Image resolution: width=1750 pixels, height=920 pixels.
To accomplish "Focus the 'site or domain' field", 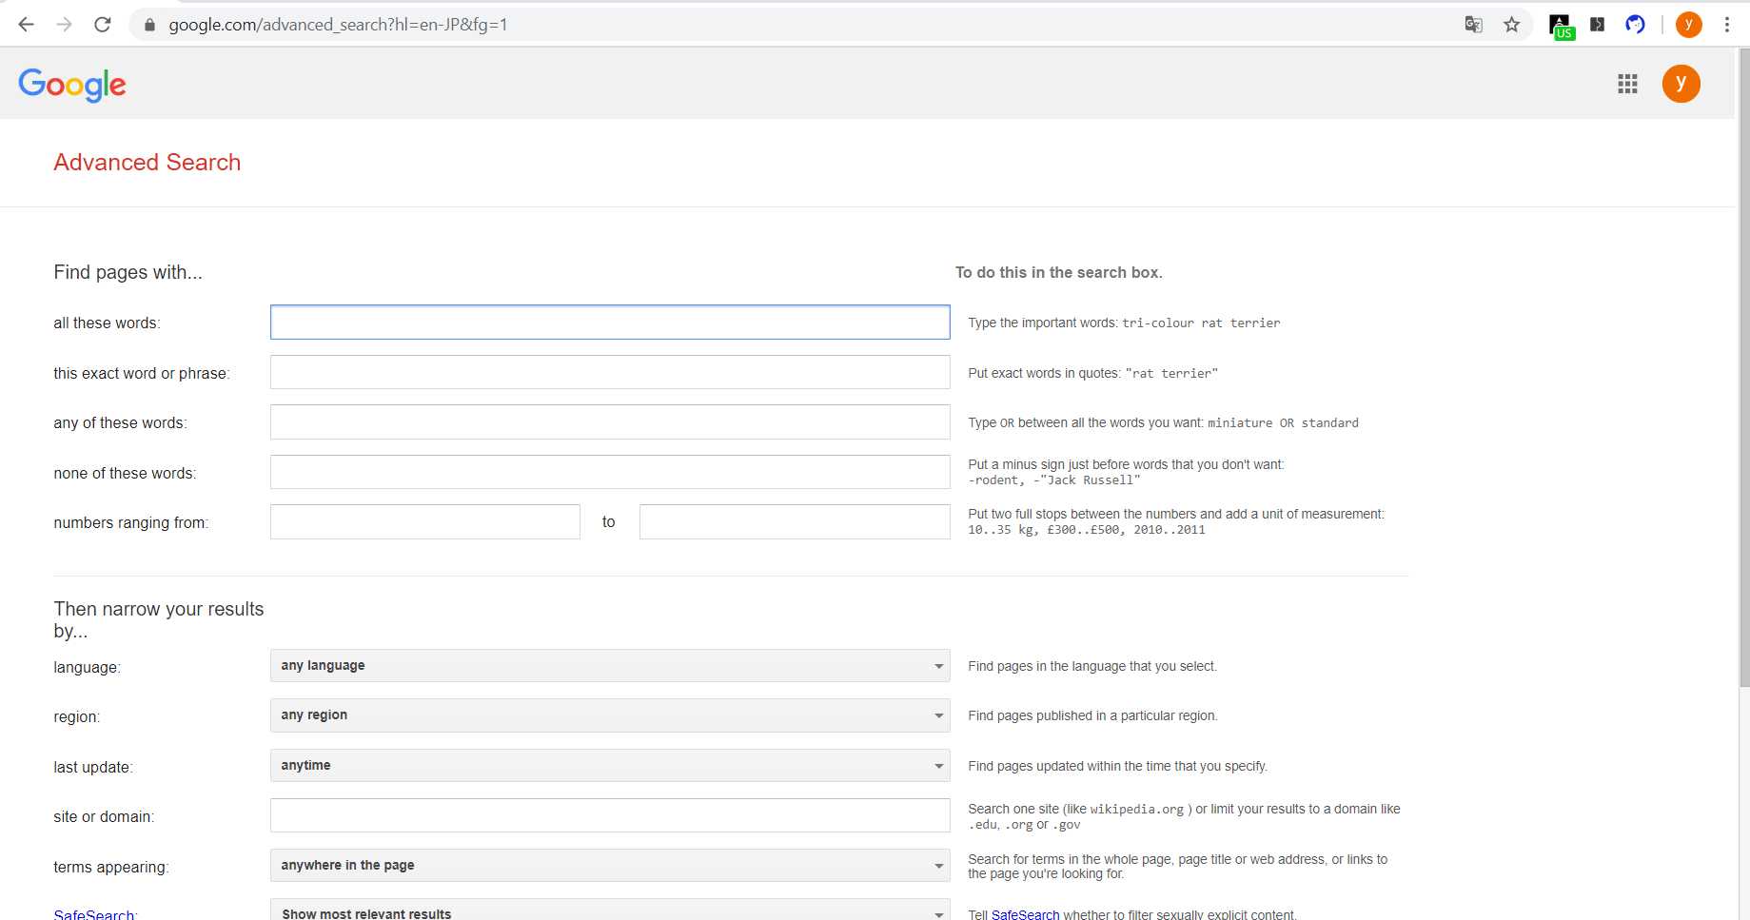I will [610, 815].
